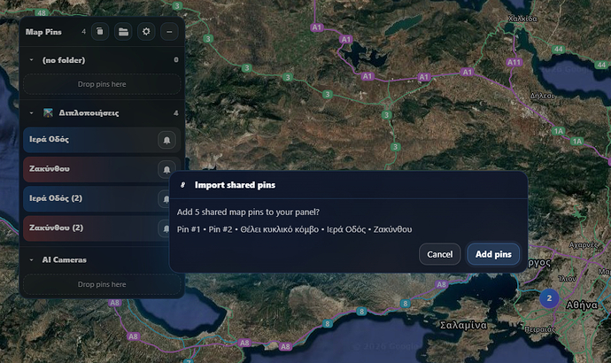Click the cluster marker labeled 2 near Αθήνα
The width and height of the screenshot is (611, 363).
(549, 298)
